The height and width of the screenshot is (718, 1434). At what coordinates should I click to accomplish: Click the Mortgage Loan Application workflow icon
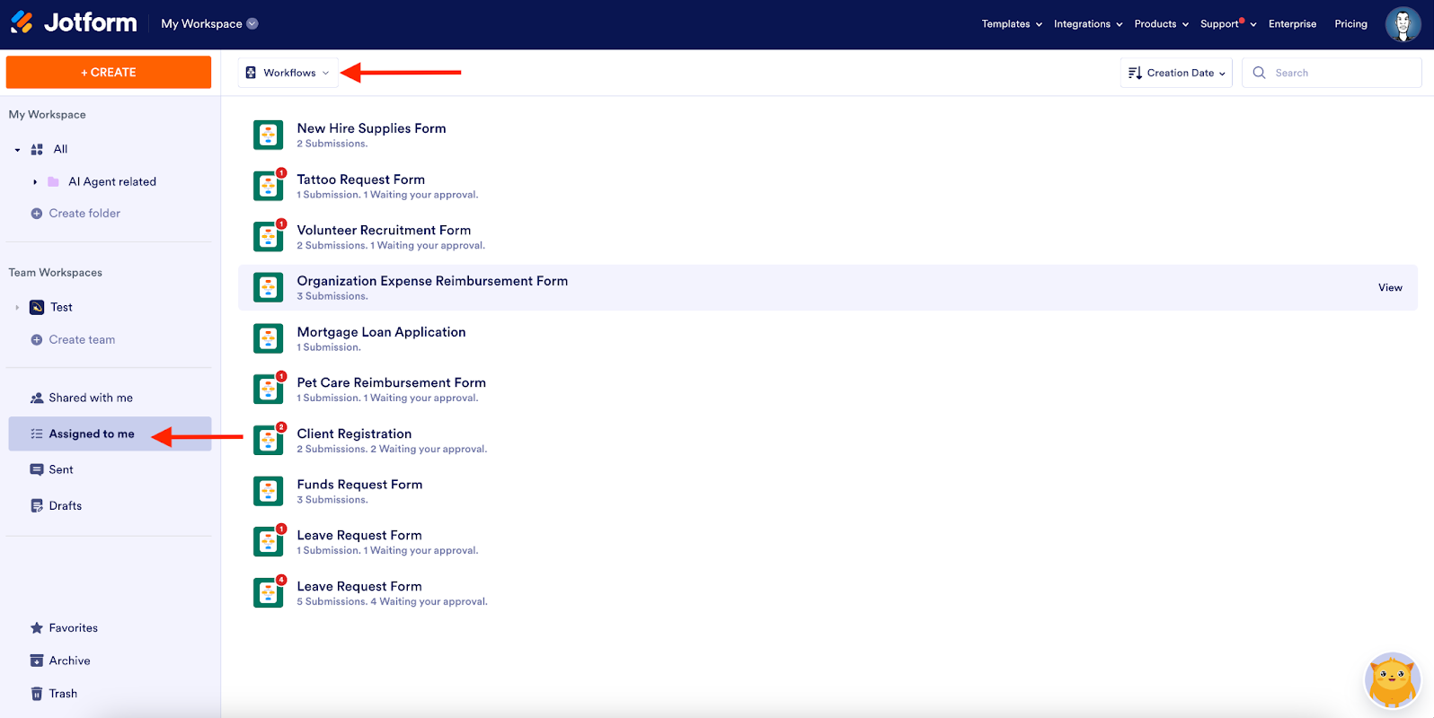268,338
